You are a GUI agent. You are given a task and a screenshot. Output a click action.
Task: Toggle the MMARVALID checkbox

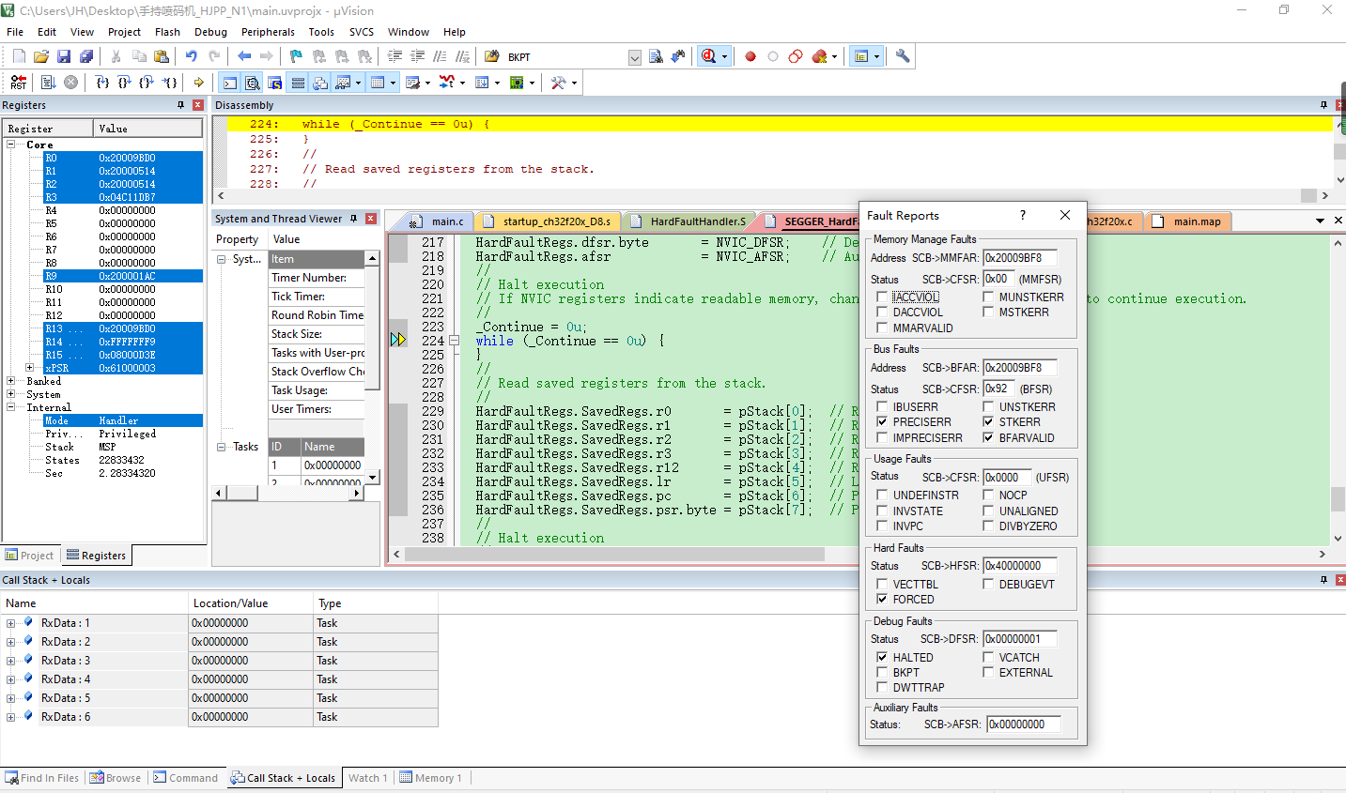[x=882, y=328]
